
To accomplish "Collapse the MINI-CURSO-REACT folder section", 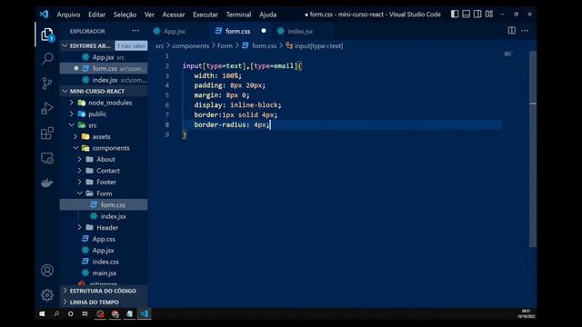I will 104,91.
